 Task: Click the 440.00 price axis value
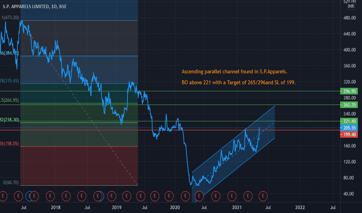tap(350, 34)
